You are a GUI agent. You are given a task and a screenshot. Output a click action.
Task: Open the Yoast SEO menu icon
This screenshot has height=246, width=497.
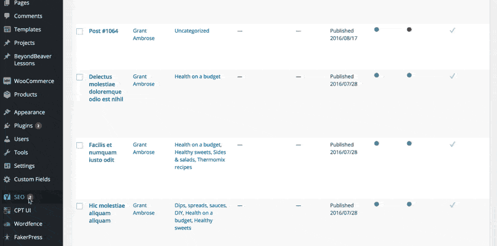pos(7,197)
